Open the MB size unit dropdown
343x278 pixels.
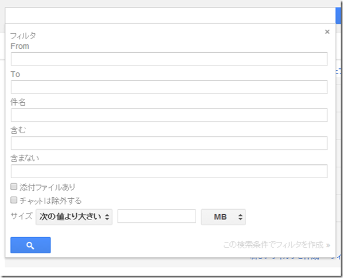(223, 217)
